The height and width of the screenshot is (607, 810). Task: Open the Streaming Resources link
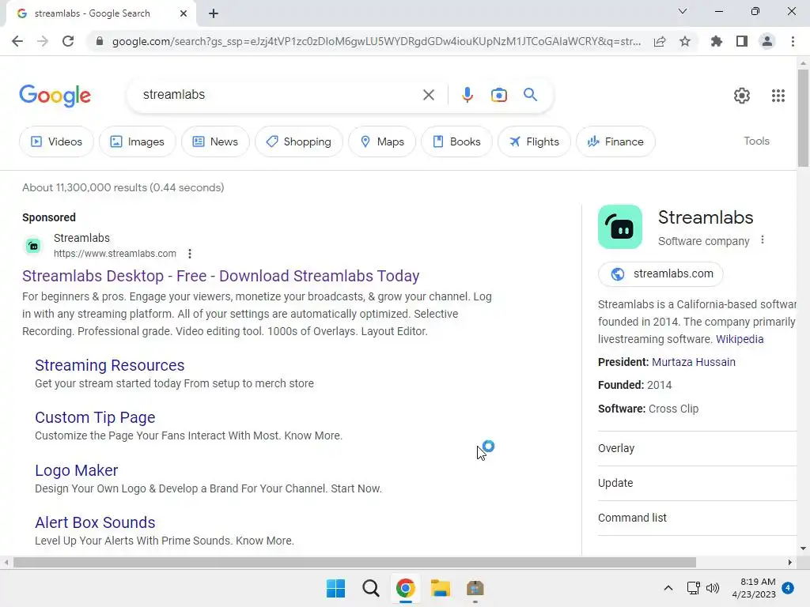[x=109, y=365]
